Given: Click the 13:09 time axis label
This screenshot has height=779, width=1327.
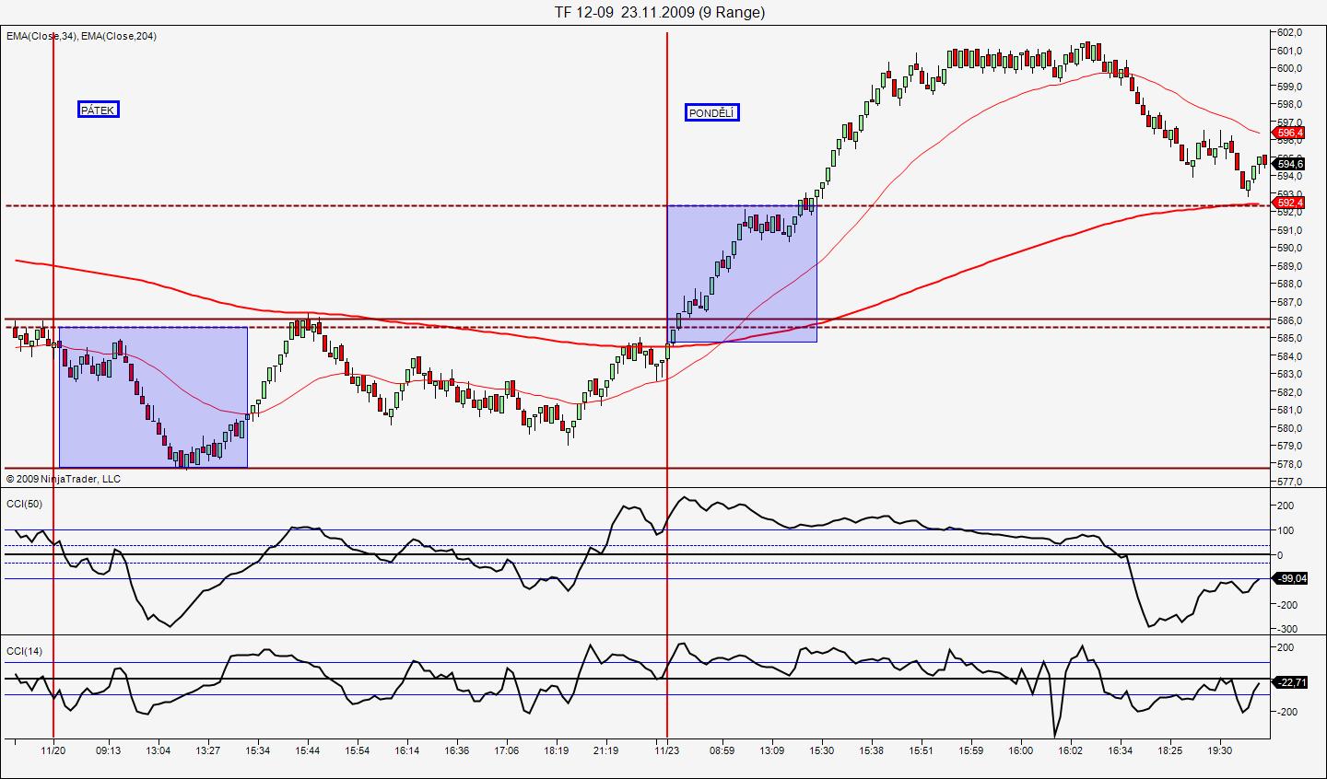Looking at the screenshot, I should pos(772,750).
